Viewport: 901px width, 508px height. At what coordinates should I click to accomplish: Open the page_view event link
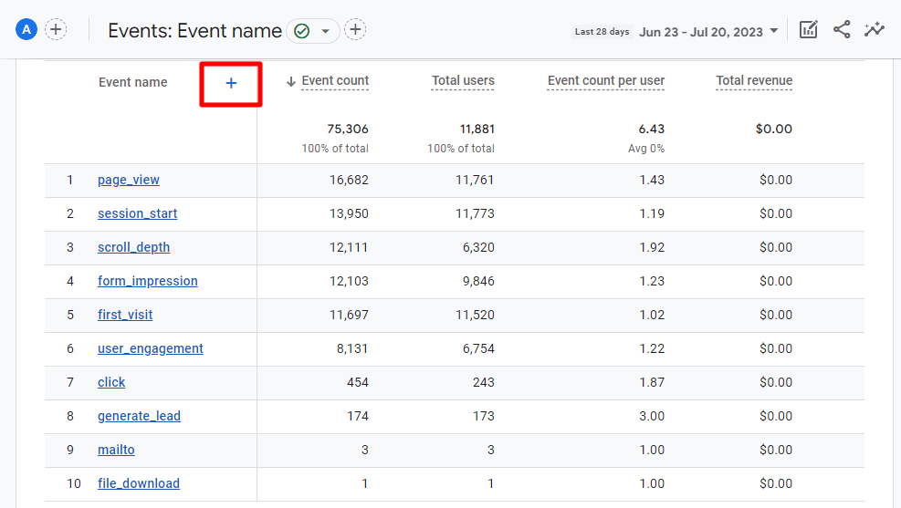click(129, 180)
